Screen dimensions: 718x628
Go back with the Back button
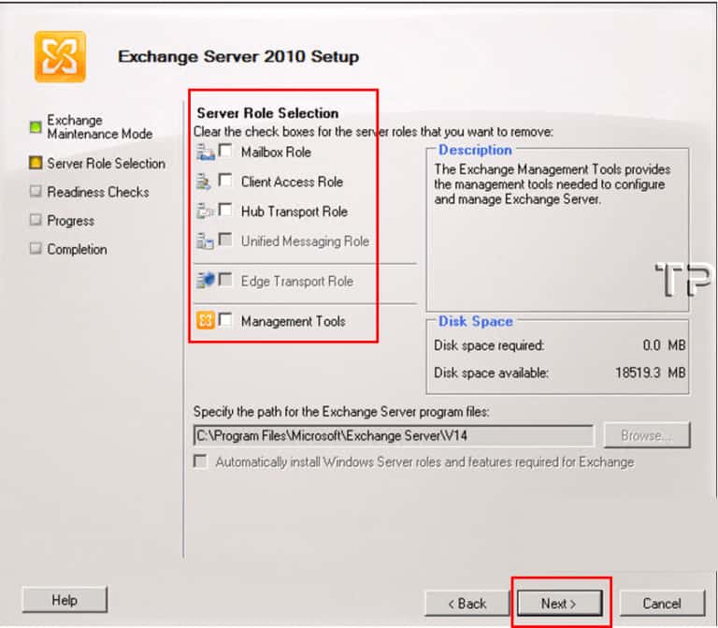467,604
